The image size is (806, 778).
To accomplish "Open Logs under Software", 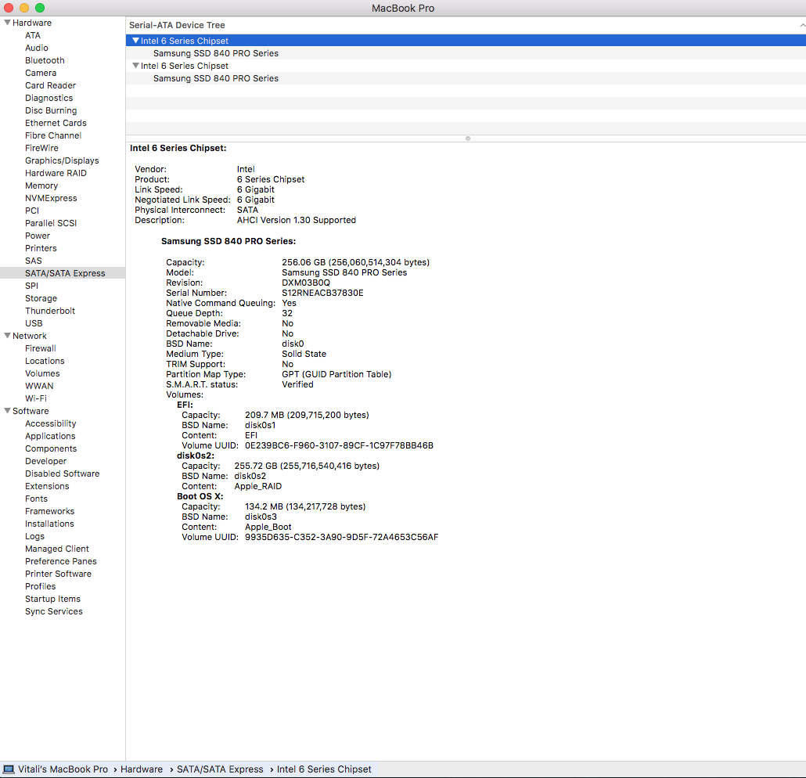I will (x=35, y=536).
